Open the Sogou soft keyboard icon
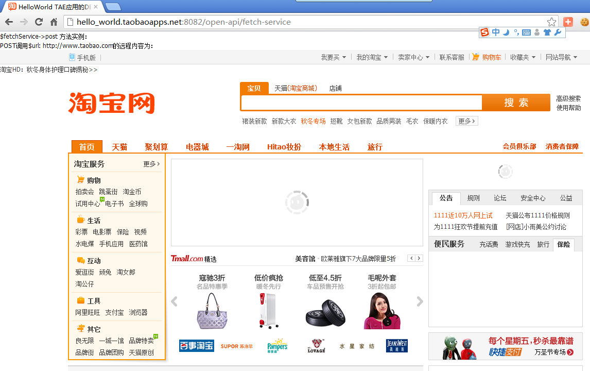Viewport: 590px width, 371px height. 526,32
